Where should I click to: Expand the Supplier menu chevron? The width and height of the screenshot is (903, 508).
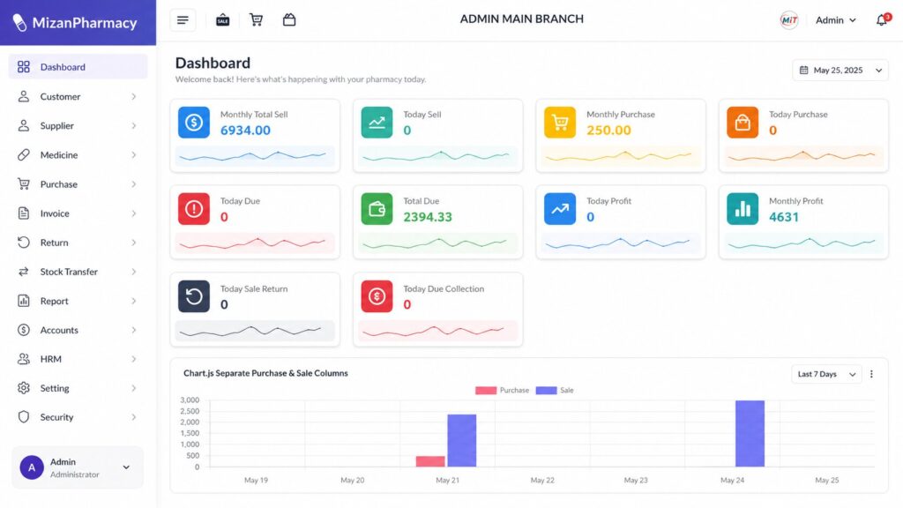coord(134,125)
